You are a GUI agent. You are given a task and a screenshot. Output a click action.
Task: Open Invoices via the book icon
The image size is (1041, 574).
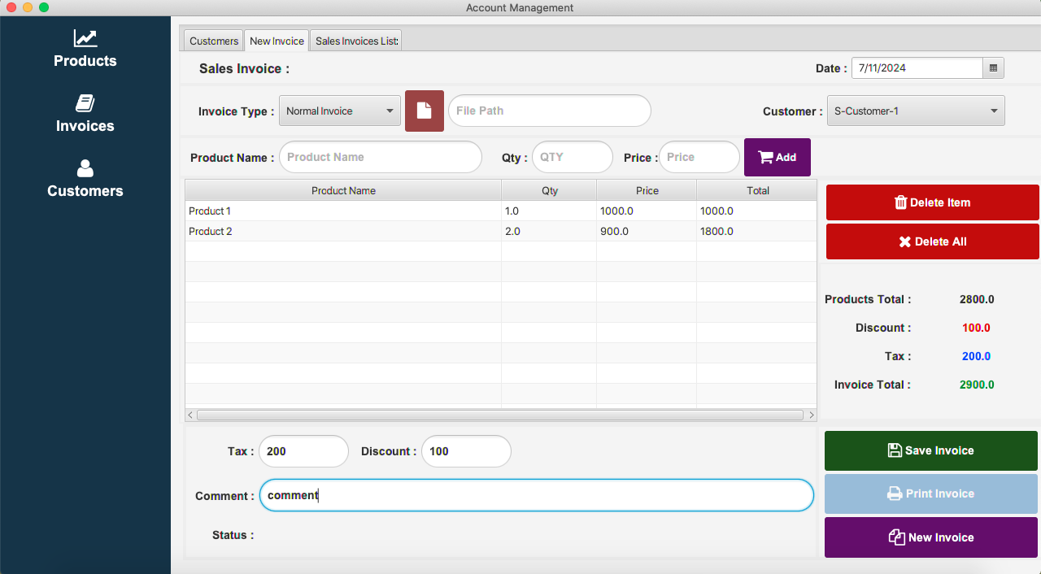click(85, 102)
